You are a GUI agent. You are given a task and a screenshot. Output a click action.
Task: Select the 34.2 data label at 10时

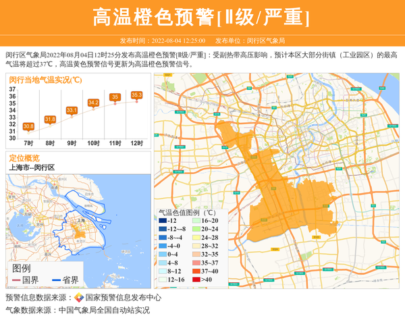93,103
